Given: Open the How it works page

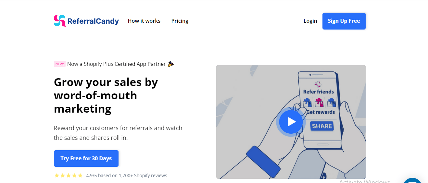Looking at the screenshot, I should coord(144,21).
